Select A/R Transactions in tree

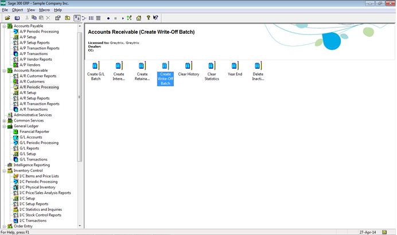pos(34,109)
